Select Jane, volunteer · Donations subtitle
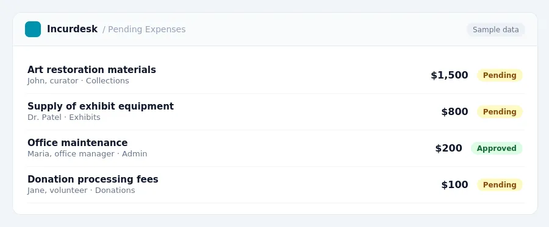The image size is (549, 227). (x=81, y=190)
